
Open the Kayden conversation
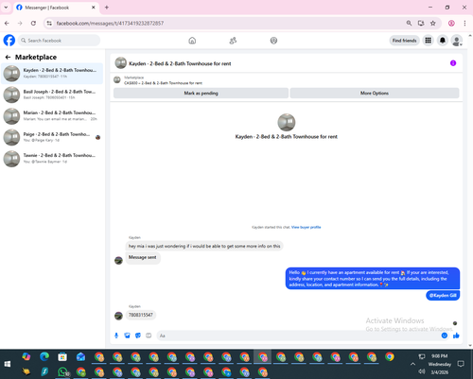[52, 74]
